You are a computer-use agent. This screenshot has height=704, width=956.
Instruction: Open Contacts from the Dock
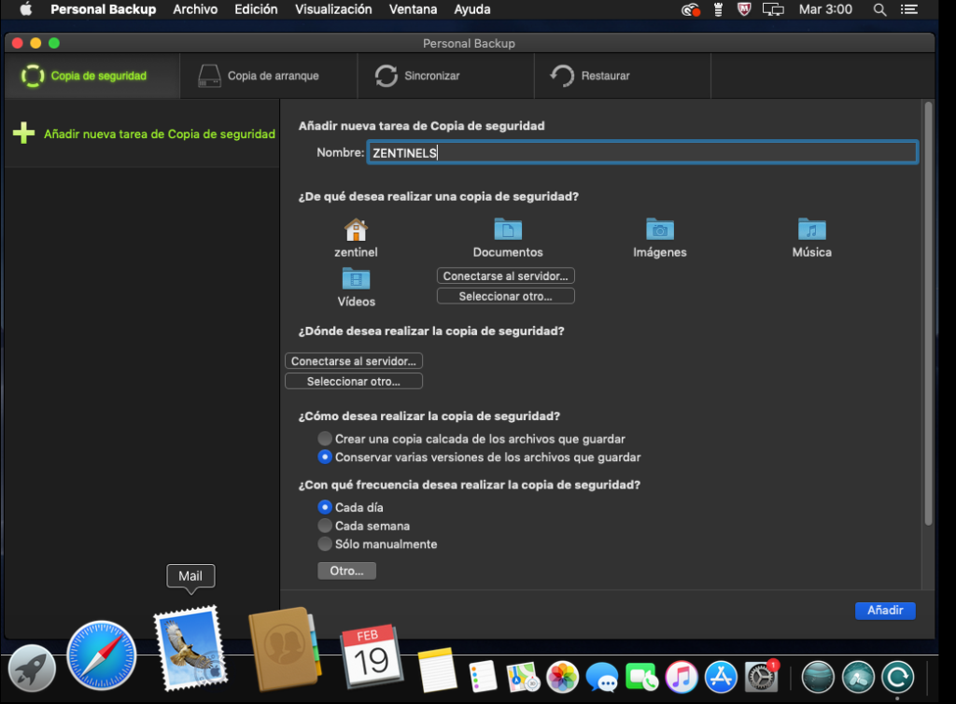click(x=284, y=649)
